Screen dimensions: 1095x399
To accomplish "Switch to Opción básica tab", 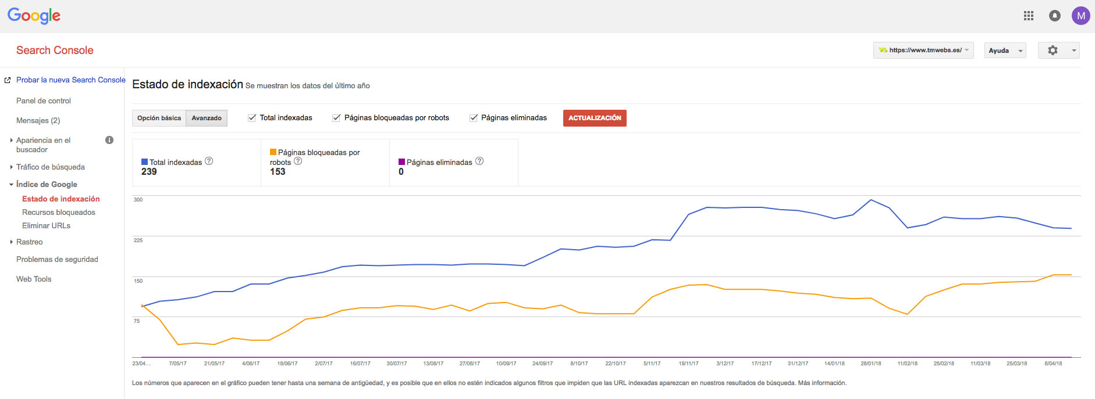I will [159, 118].
